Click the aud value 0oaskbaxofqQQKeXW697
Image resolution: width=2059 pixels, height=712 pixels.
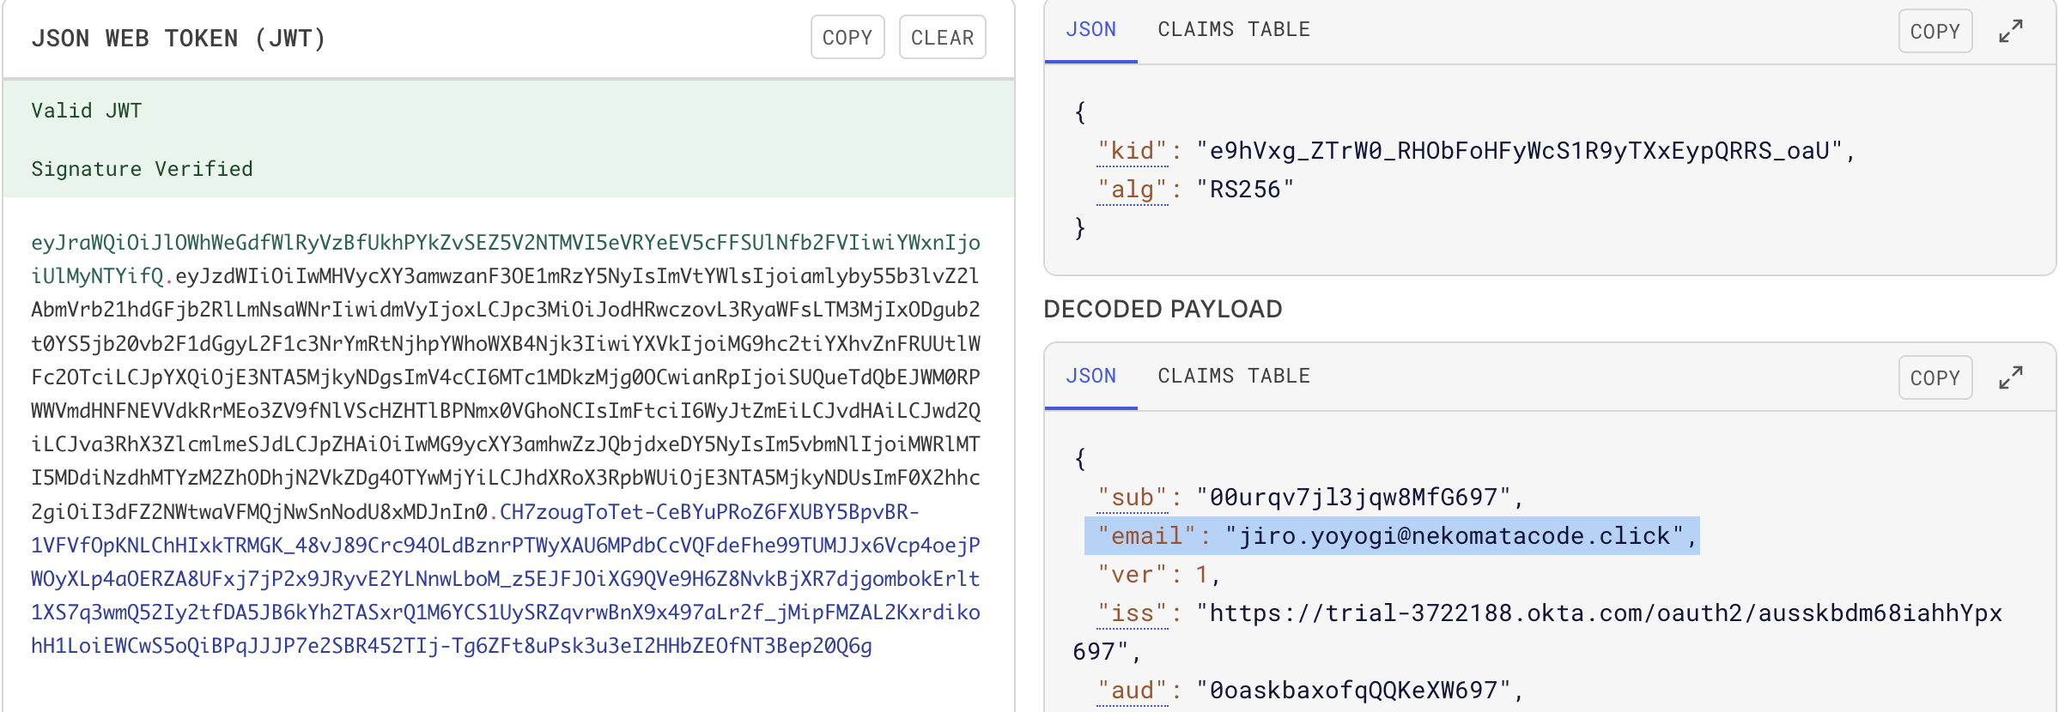click(x=1353, y=691)
